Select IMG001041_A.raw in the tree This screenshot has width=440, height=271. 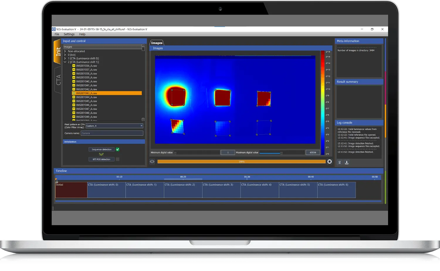coord(86,85)
